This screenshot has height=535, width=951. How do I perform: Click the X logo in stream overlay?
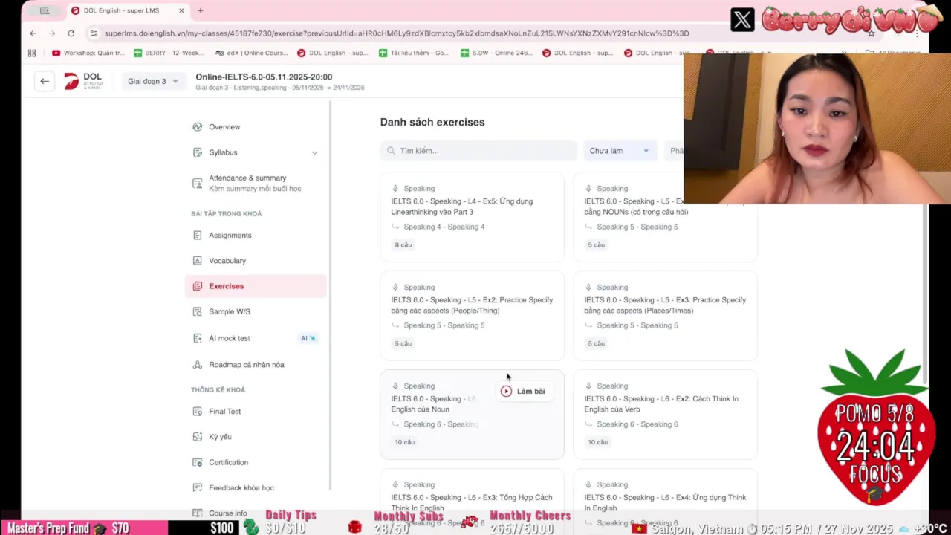click(x=742, y=20)
